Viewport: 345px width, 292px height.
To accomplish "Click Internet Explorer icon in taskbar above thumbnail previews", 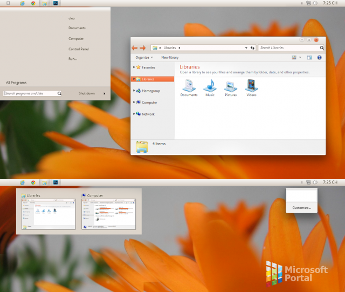I will (x=22, y=182).
